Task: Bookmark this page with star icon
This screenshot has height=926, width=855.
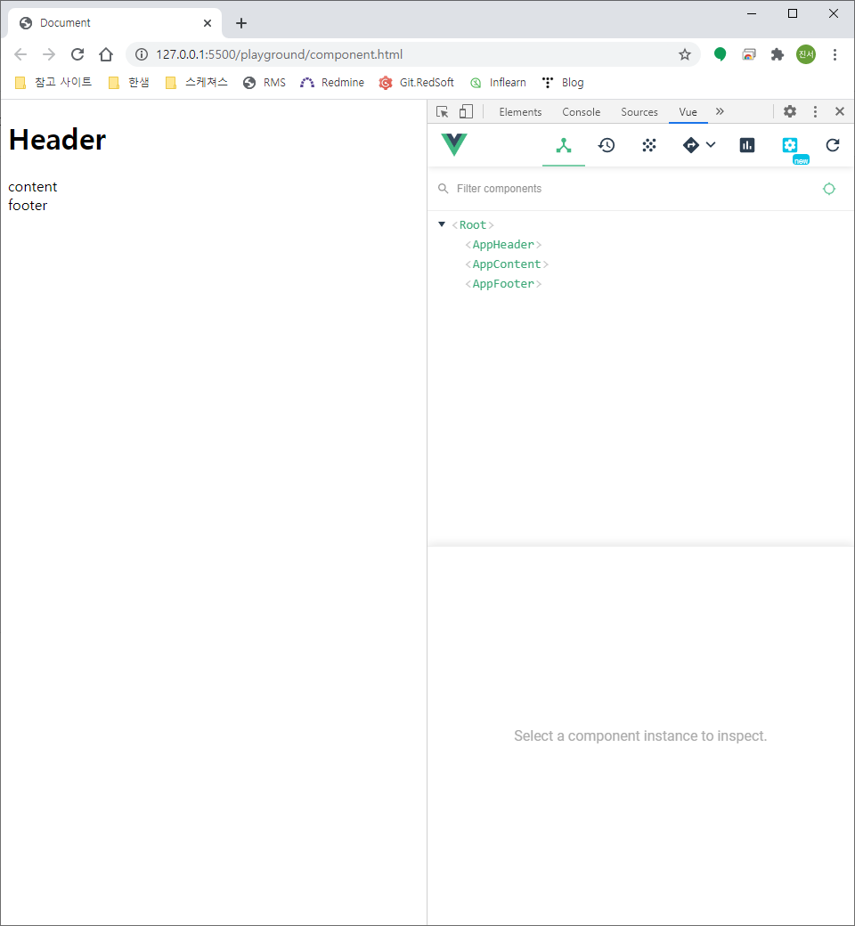Action: coord(684,54)
